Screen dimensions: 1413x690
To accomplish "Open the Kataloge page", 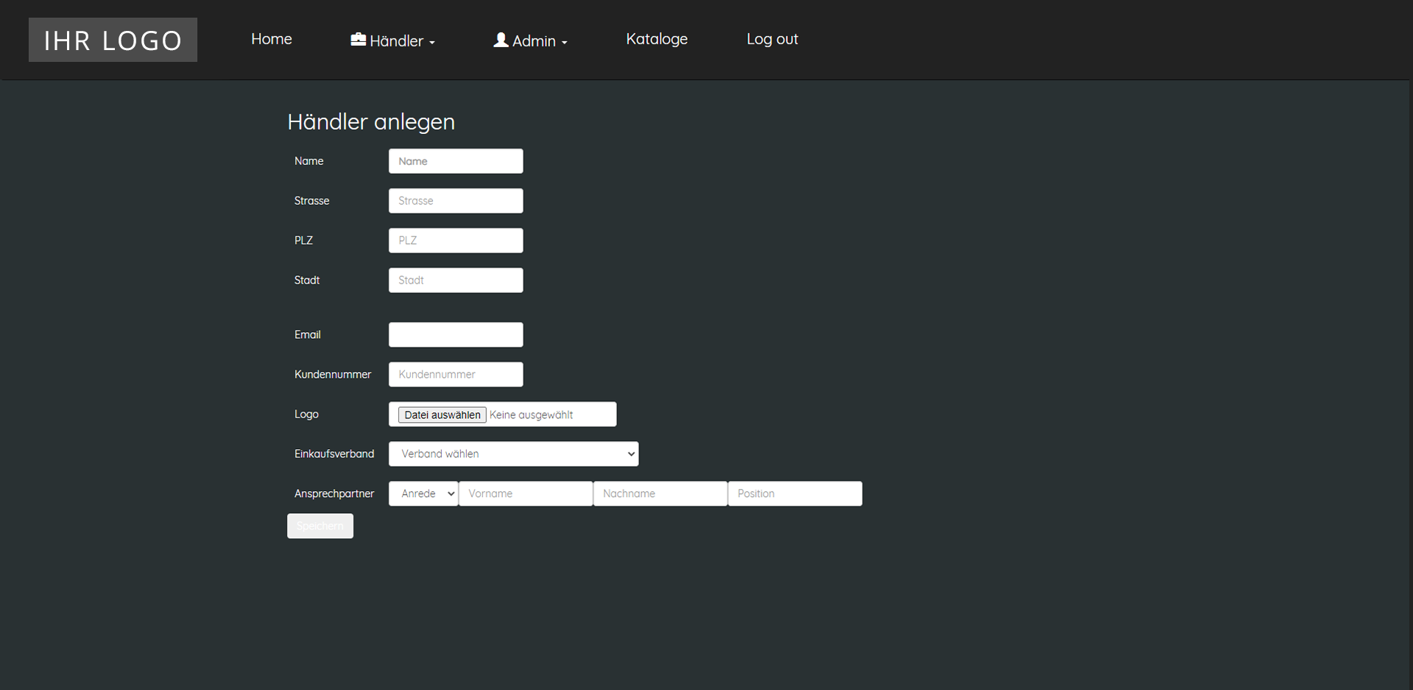I will coord(656,39).
